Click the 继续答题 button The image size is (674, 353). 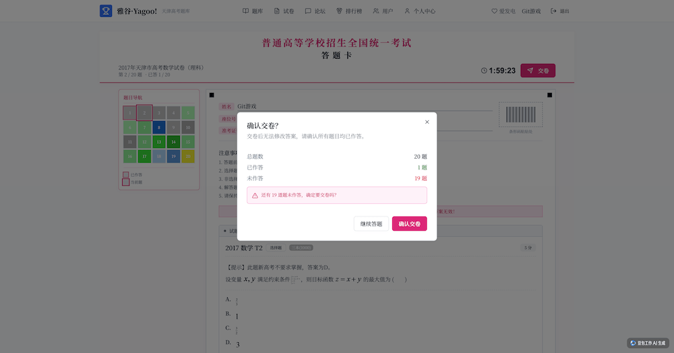(371, 224)
